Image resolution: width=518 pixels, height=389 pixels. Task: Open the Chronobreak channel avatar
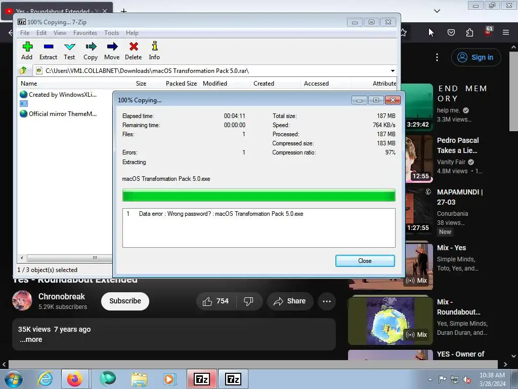click(x=22, y=301)
